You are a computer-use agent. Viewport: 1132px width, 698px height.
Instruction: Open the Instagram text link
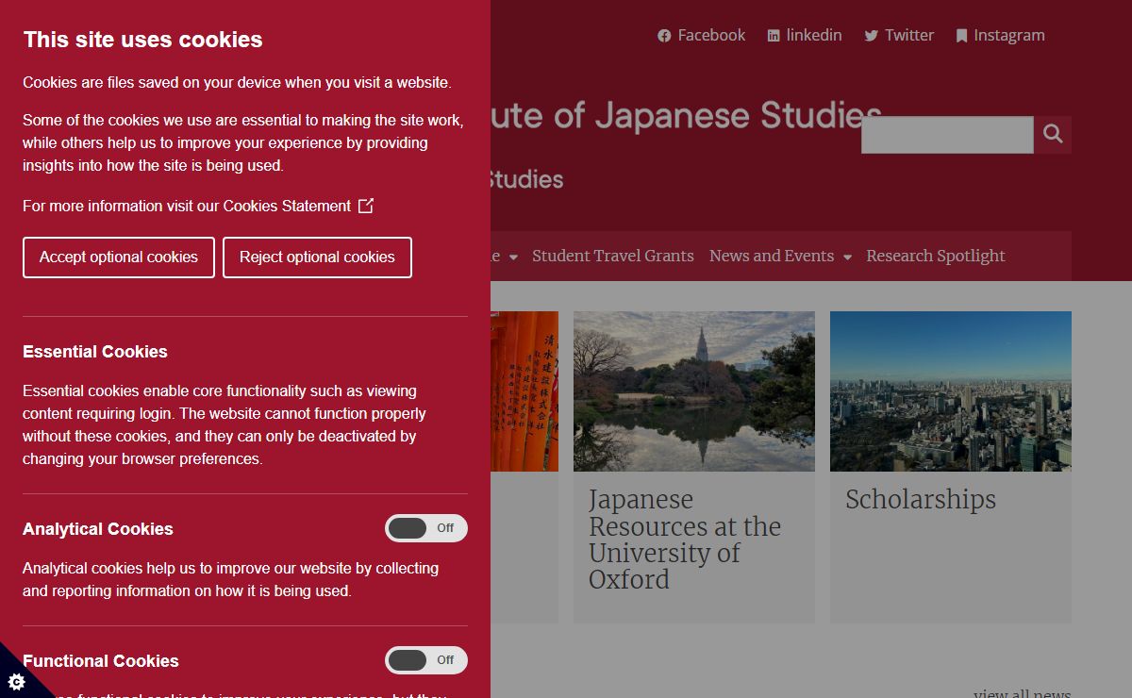tap(1009, 35)
